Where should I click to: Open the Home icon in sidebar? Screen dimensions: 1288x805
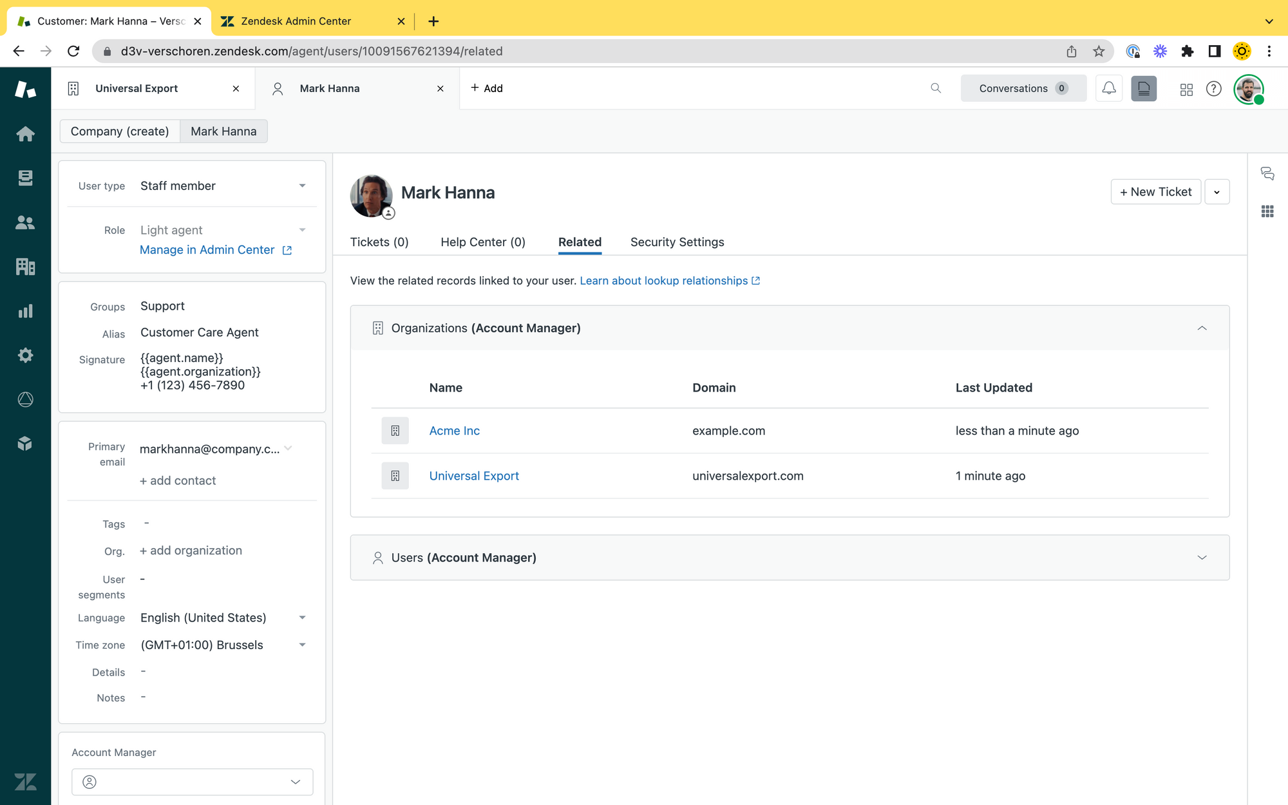(x=25, y=134)
